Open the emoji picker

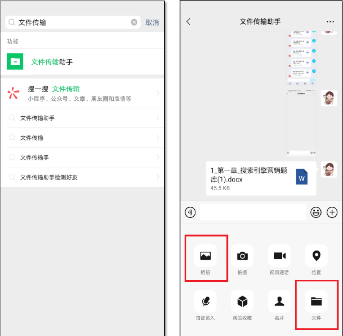(316, 212)
